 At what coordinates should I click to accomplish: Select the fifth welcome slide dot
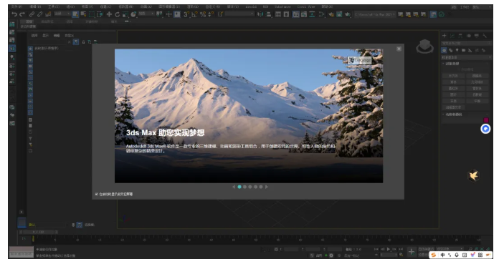tap(261, 187)
